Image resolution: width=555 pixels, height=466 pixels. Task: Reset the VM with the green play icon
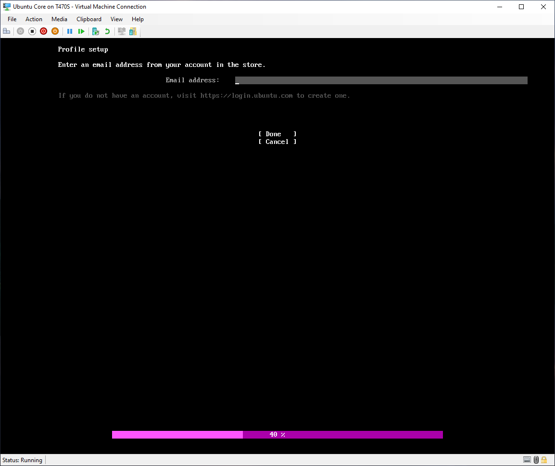tap(81, 31)
